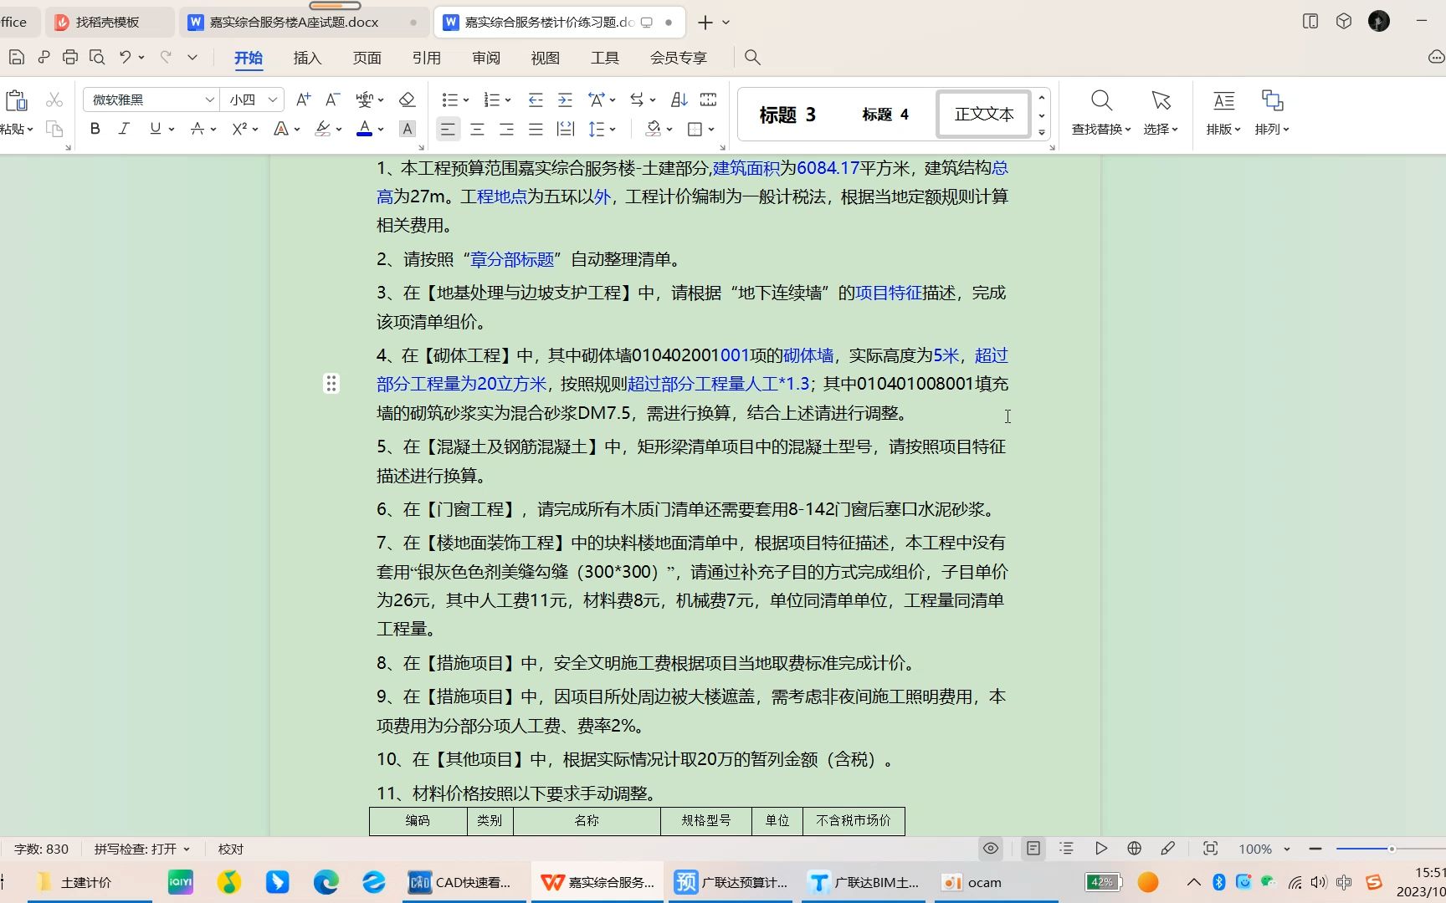Expand the font color dropdown arrow
1446x903 pixels.
[x=380, y=129]
